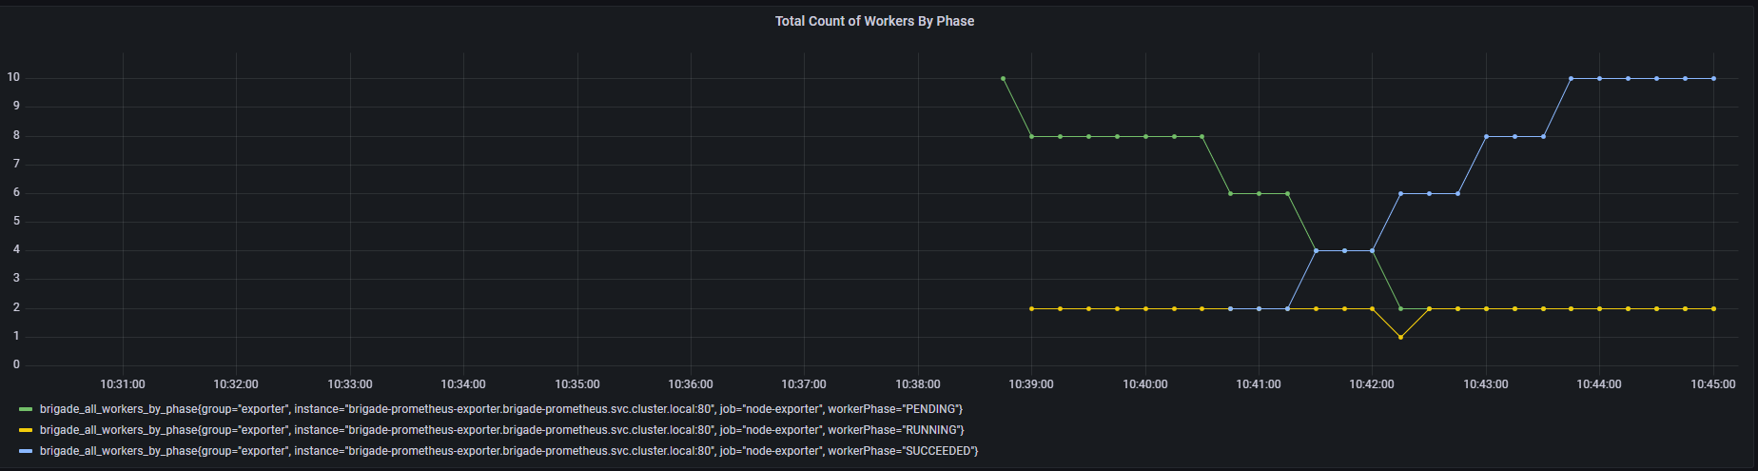The height and width of the screenshot is (471, 1758).
Task: Click the Y-axis value 10 label
Action: [x=13, y=77]
